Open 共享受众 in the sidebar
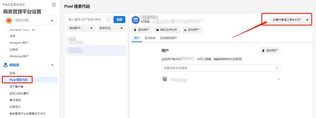Image resolution: width=316 pixels, height=118 pixels. 15,107
